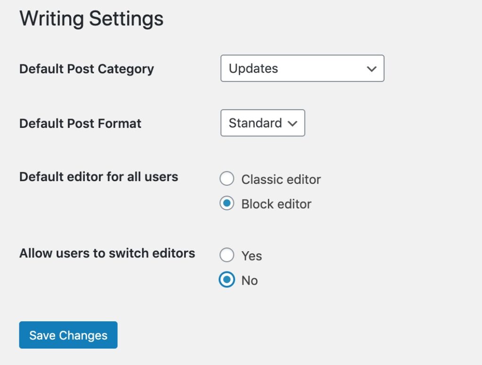Click the Default Post Category label

point(87,69)
